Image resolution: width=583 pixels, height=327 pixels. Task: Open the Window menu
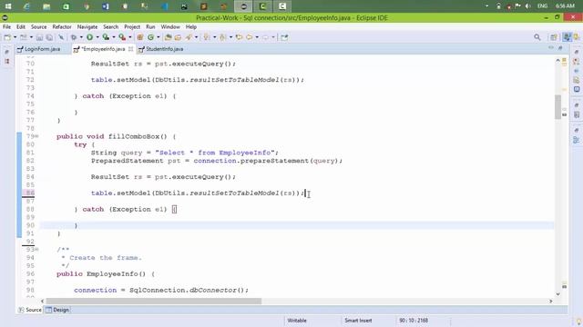click(x=170, y=26)
